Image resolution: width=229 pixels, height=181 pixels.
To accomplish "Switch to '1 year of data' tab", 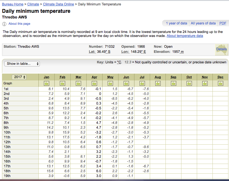I will point(177,23).
